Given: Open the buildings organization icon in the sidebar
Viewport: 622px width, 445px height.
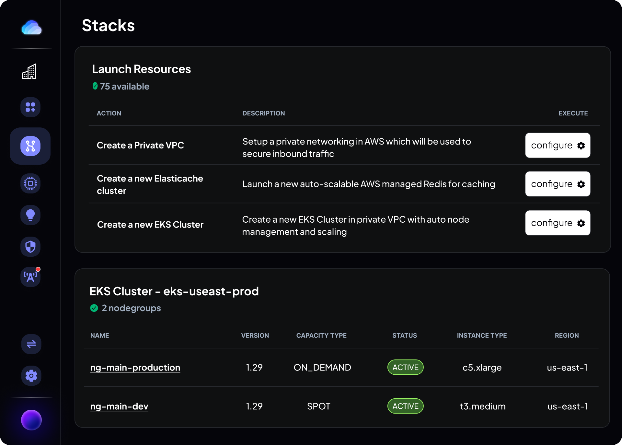Looking at the screenshot, I should 29,71.
